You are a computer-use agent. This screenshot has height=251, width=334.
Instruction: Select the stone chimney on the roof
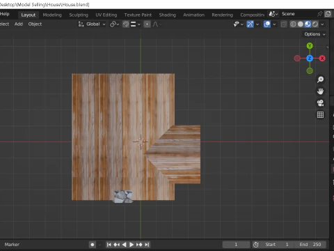[x=123, y=197]
